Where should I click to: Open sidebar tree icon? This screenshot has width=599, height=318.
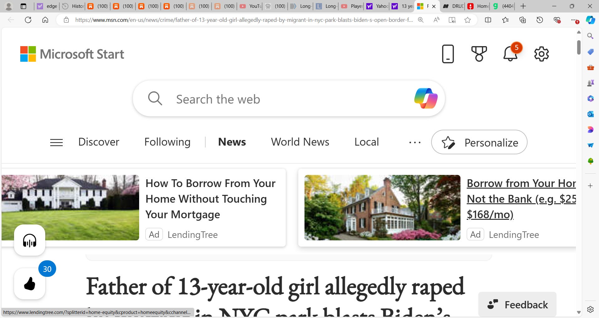click(x=590, y=161)
